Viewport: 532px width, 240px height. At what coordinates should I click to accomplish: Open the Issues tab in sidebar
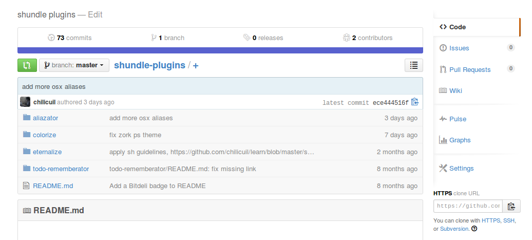click(x=459, y=48)
